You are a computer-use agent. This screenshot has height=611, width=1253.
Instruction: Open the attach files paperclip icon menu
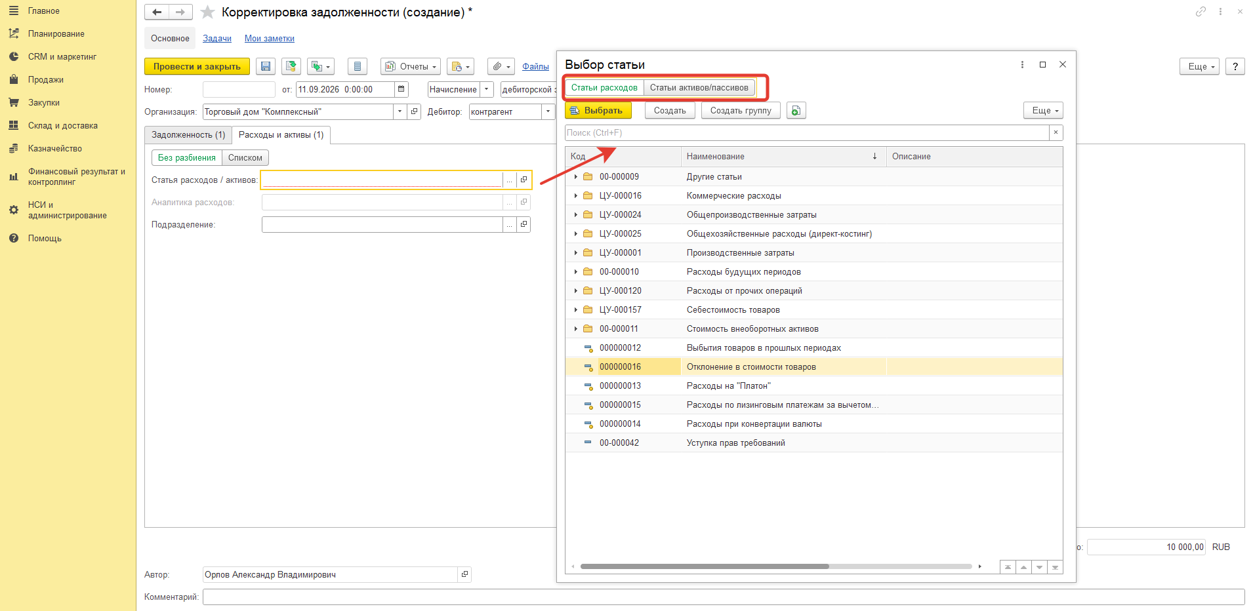pos(501,66)
